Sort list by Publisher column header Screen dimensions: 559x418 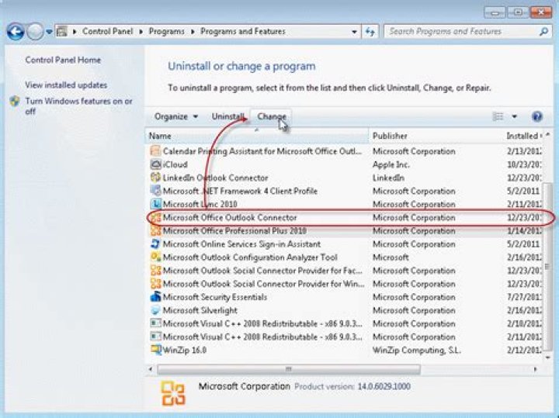tap(390, 136)
